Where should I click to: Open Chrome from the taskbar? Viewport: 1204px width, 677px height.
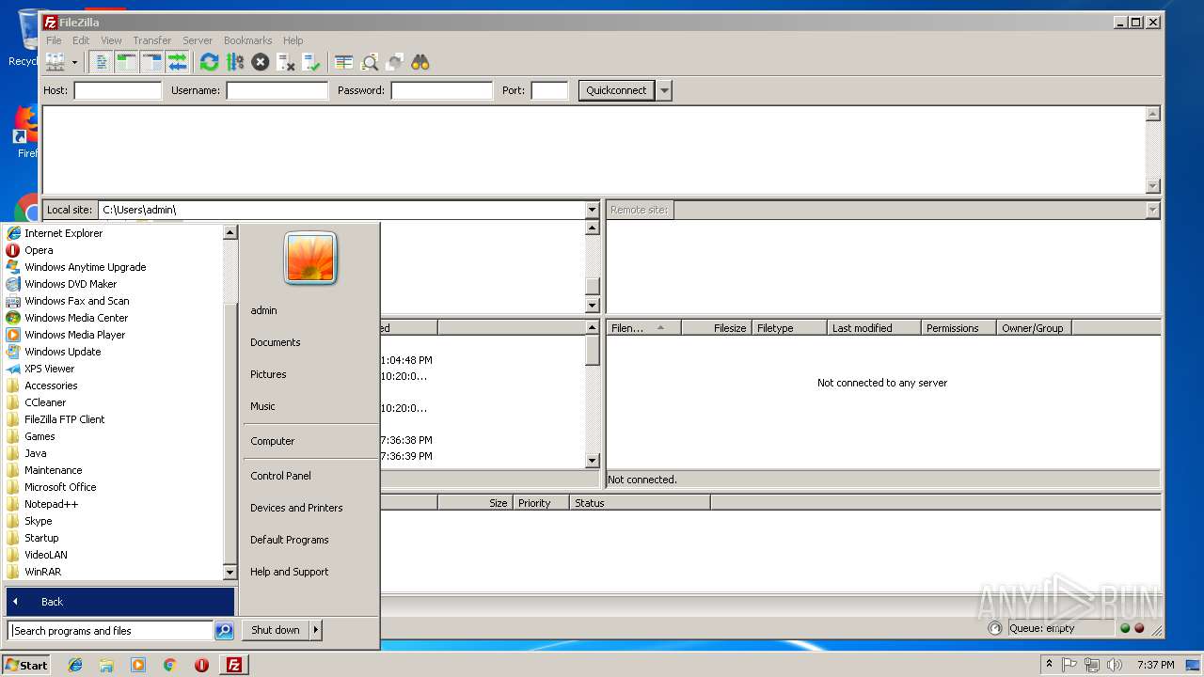click(169, 665)
